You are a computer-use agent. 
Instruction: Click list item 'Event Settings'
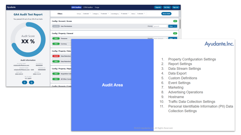179,83
